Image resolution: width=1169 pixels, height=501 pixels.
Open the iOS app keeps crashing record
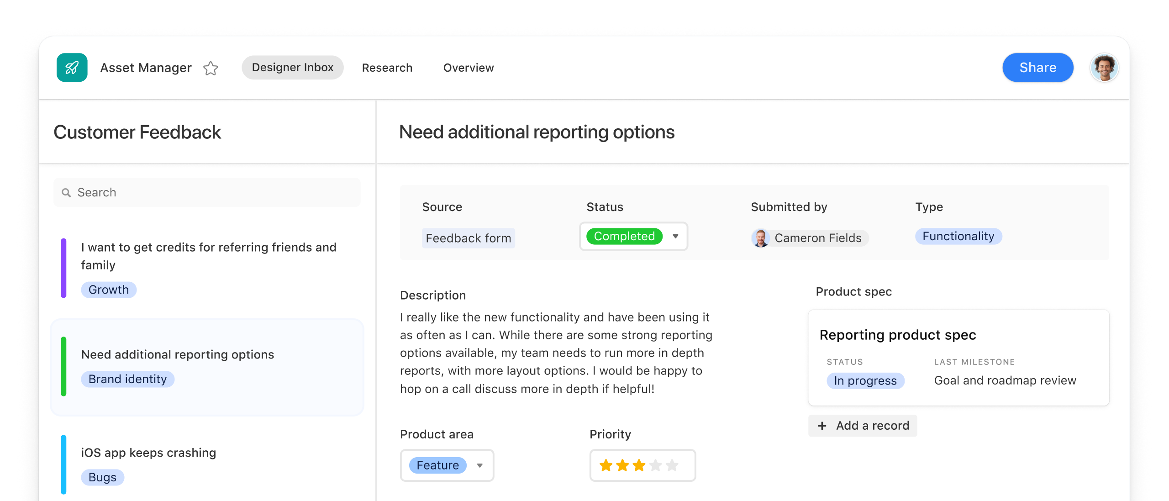coord(148,453)
